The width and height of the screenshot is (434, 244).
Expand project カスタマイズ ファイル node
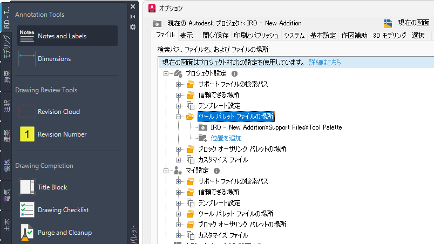pos(178,160)
